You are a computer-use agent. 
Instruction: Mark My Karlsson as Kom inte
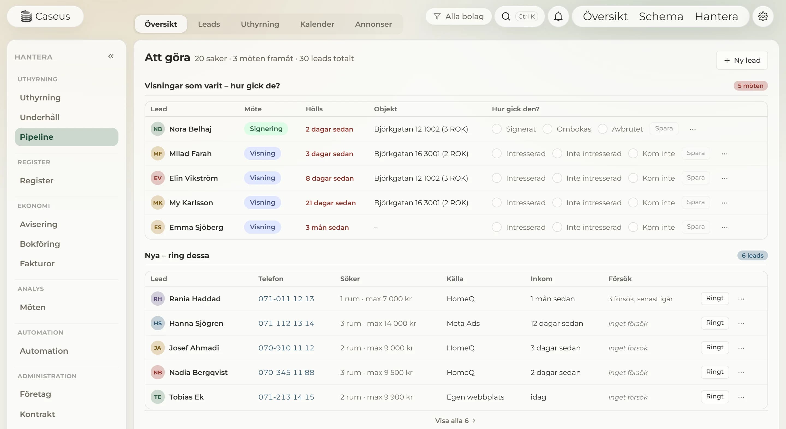point(633,202)
